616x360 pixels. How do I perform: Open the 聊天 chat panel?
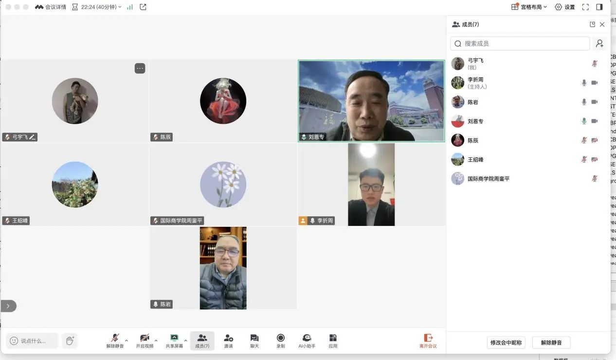tap(254, 341)
